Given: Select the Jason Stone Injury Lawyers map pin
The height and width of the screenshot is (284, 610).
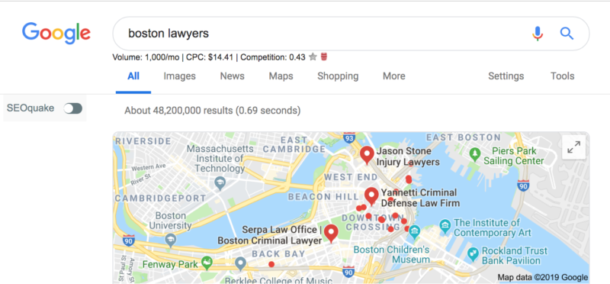Looking at the screenshot, I should click(x=367, y=155).
